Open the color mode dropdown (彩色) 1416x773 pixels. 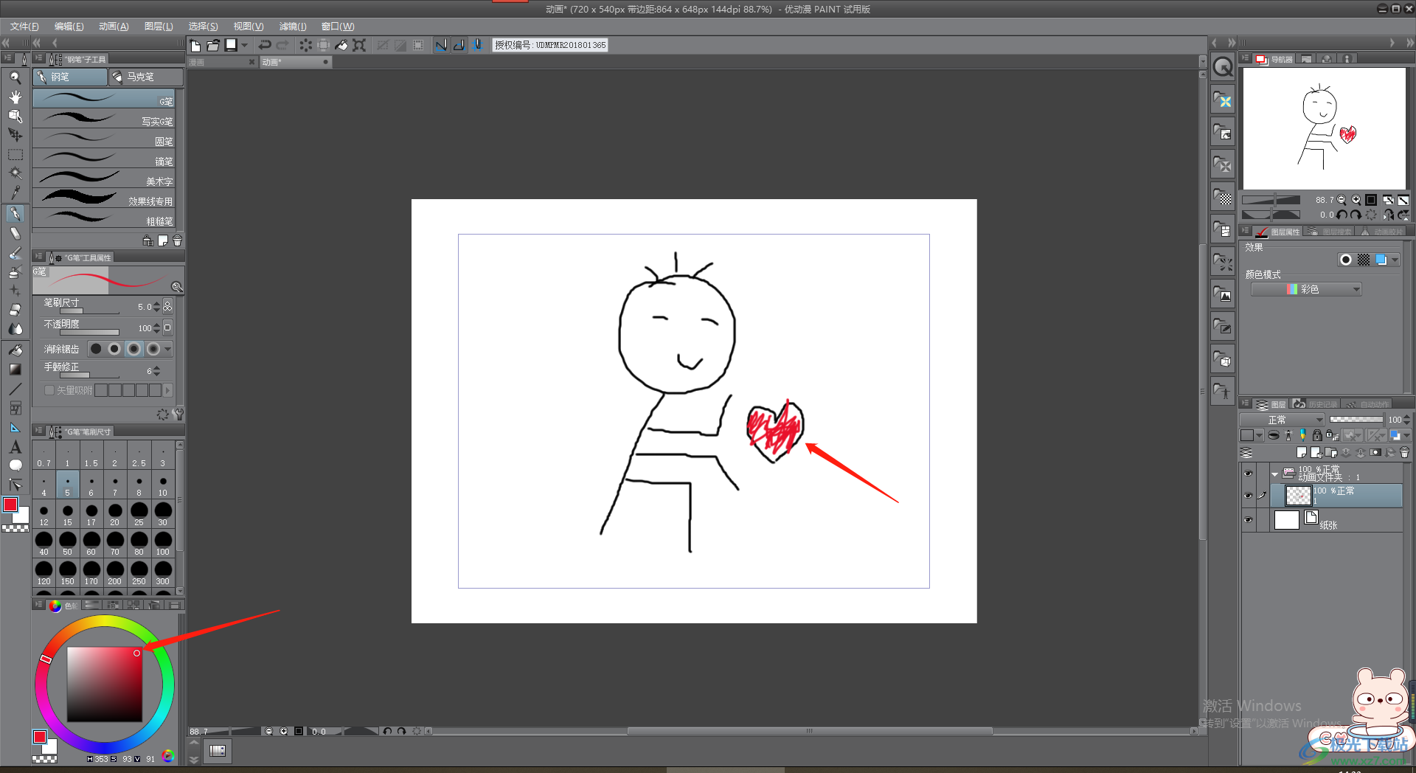pos(1306,289)
